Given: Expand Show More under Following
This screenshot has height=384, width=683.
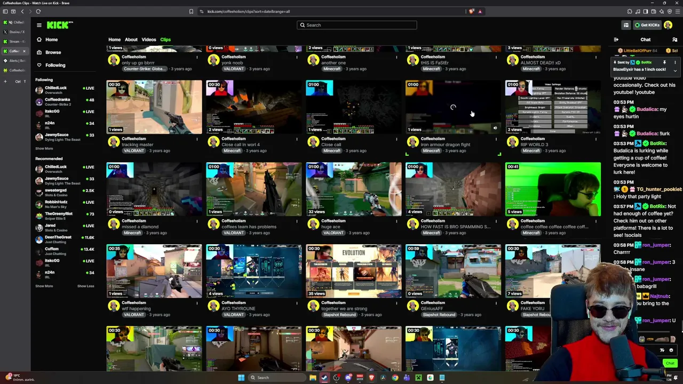Looking at the screenshot, I should (x=44, y=149).
